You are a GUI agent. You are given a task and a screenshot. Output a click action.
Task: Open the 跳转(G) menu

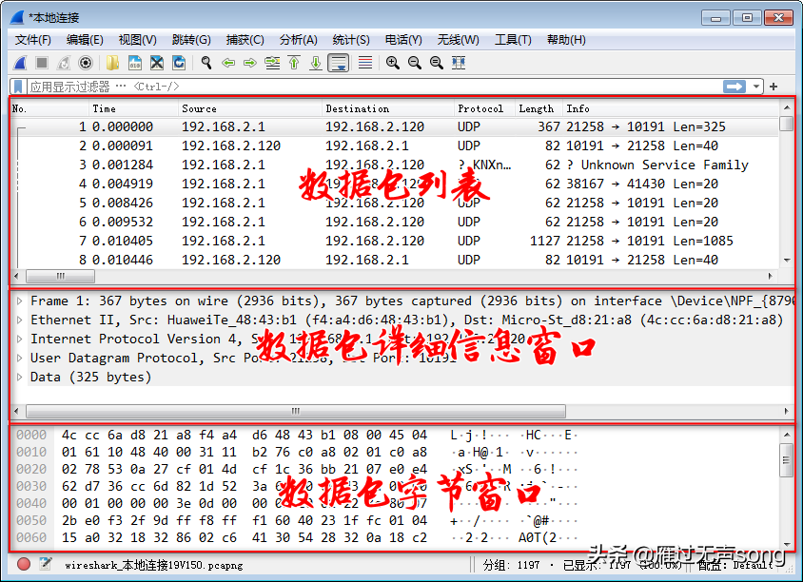coord(191,40)
